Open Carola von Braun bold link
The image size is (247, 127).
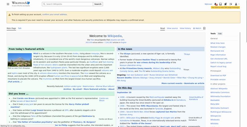(x=26, y=98)
